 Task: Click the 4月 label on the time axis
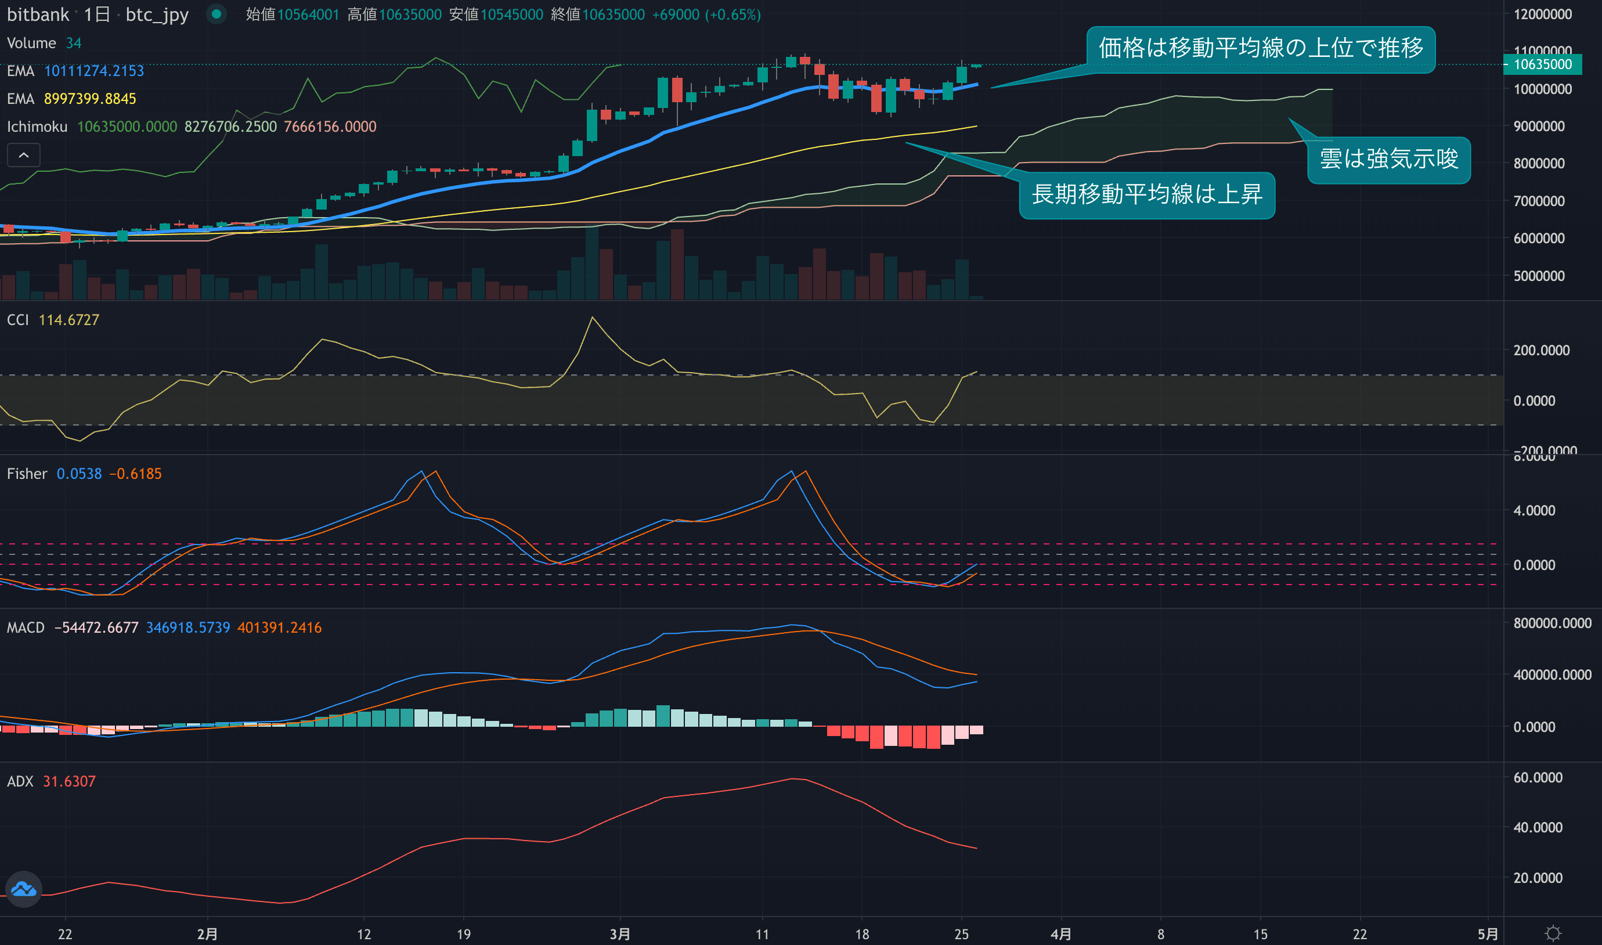point(1060,934)
